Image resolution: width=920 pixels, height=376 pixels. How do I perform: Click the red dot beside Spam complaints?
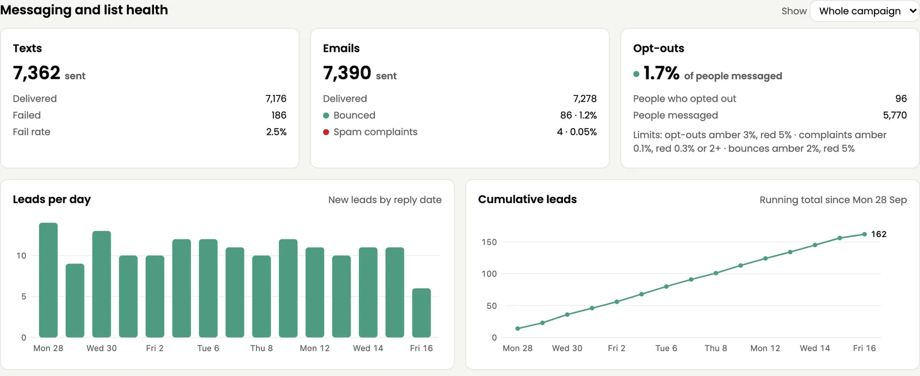click(326, 132)
